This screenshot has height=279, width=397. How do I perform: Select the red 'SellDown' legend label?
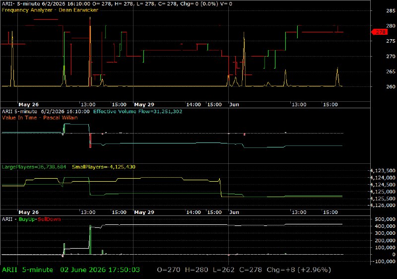(x=49, y=219)
